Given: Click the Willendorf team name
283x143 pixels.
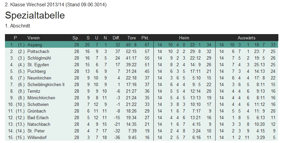Looking at the screenshot, I should pyautogui.click(x=37, y=137).
